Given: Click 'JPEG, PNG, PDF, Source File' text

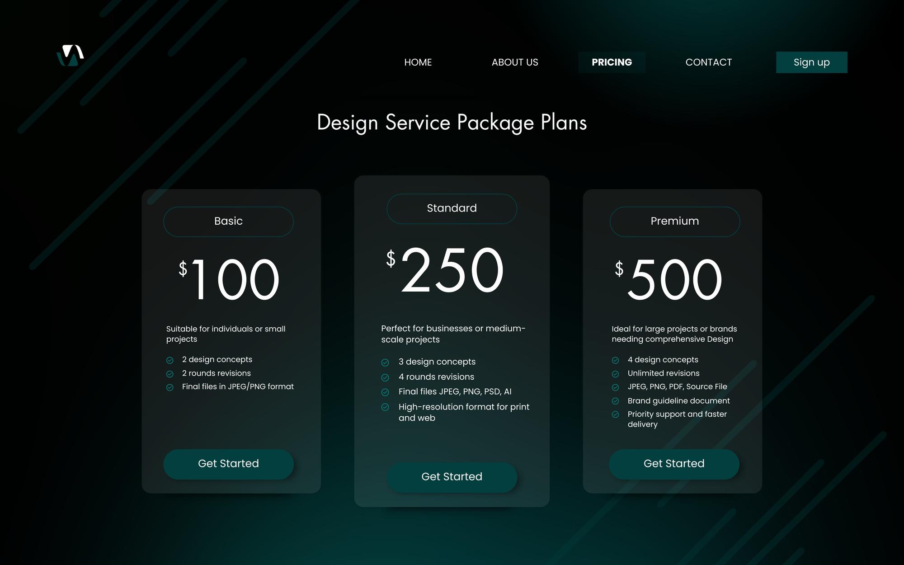Looking at the screenshot, I should (x=677, y=387).
